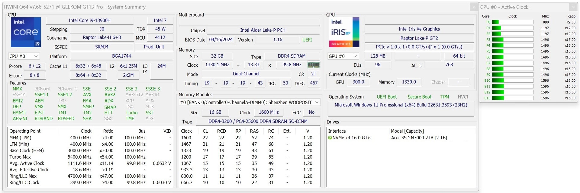Click the Intel Iris Xe Graphics logo

[344, 32]
